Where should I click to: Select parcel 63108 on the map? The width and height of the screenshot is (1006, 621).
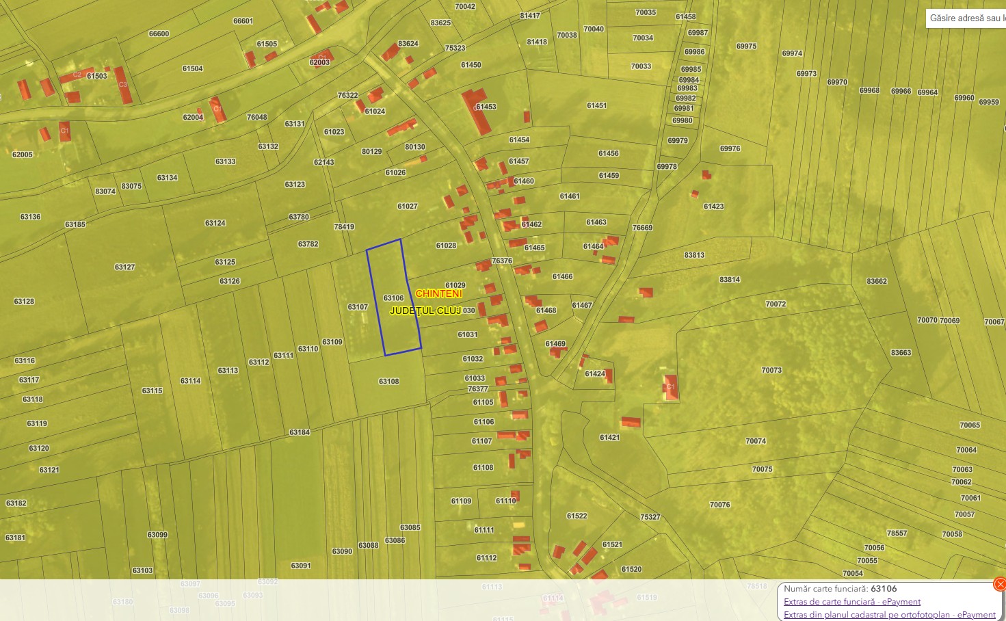pyautogui.click(x=388, y=382)
